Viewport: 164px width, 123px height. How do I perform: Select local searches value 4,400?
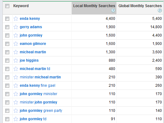point(110,19)
